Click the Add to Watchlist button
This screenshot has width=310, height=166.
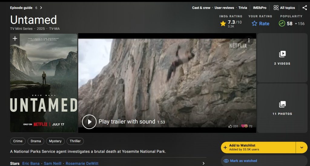tap(258, 148)
